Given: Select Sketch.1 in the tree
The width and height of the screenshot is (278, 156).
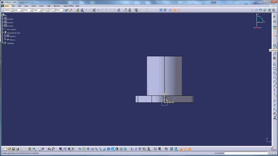Looking at the screenshot, I should tap(13, 36).
